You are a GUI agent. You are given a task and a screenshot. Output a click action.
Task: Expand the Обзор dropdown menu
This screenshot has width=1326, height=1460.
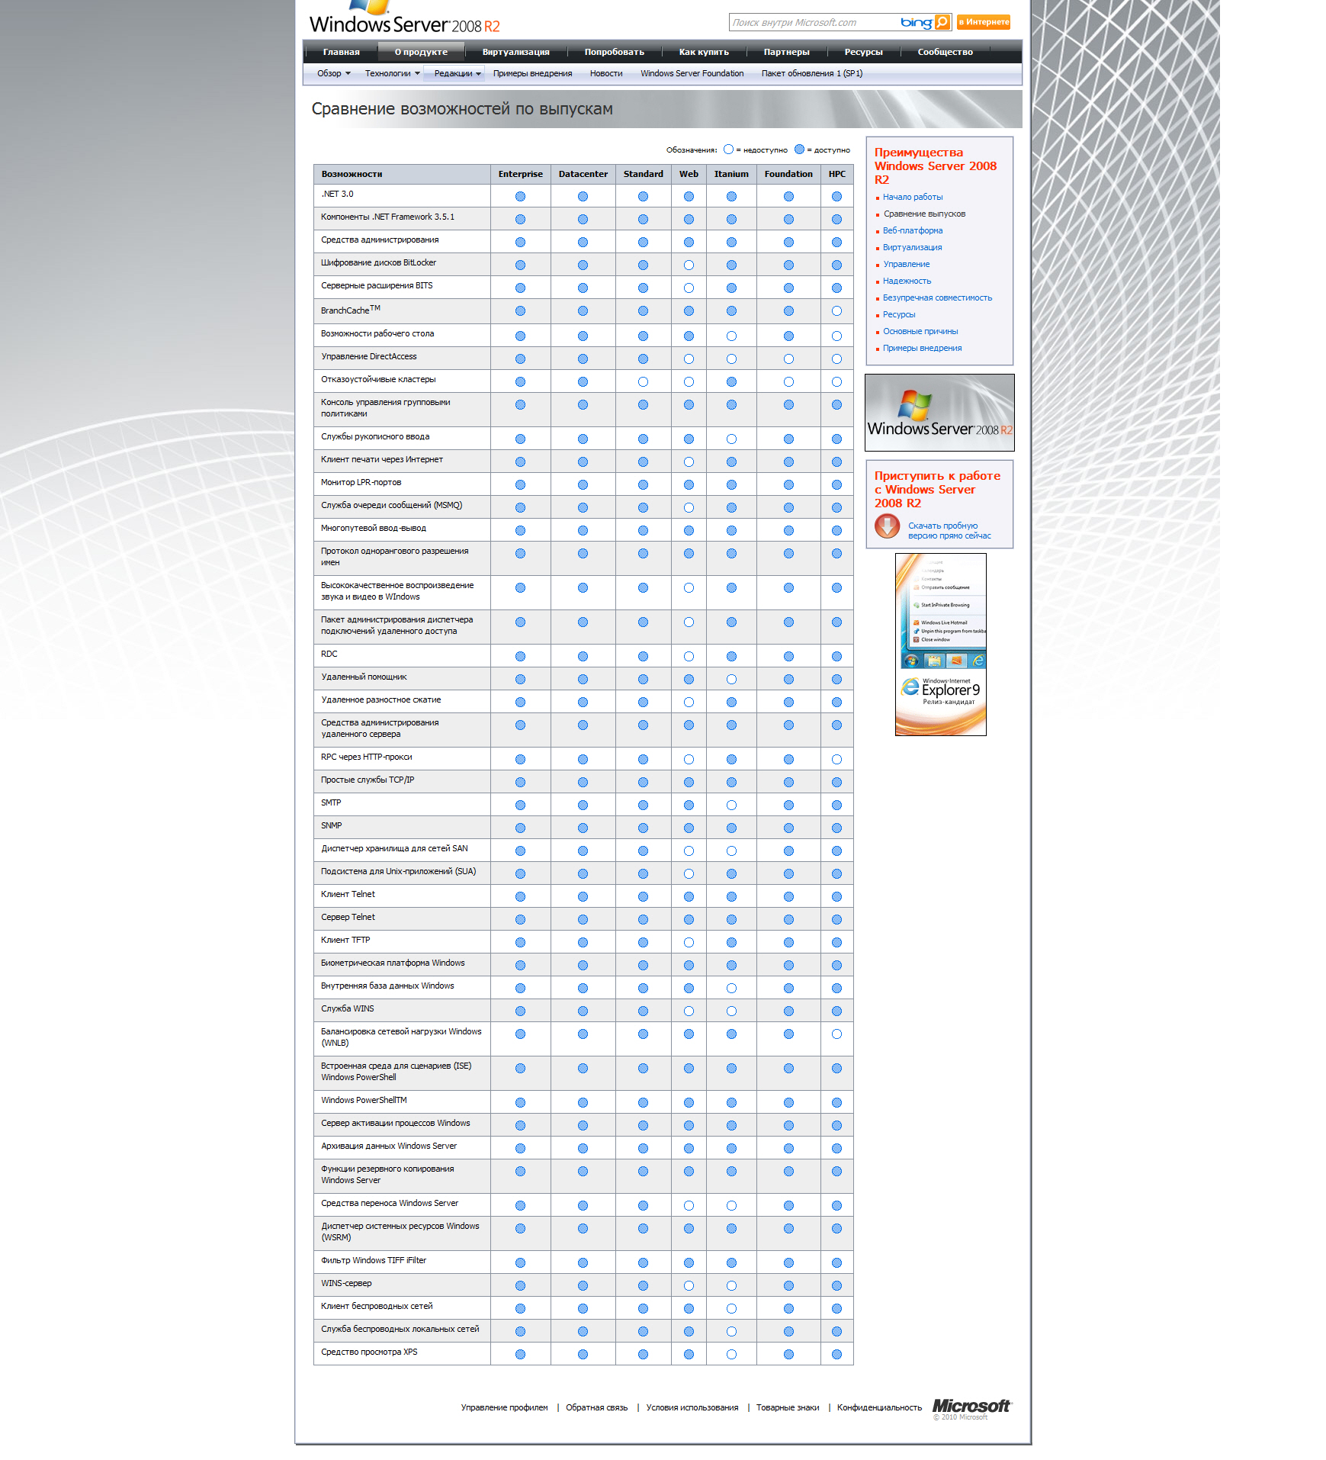tap(334, 73)
